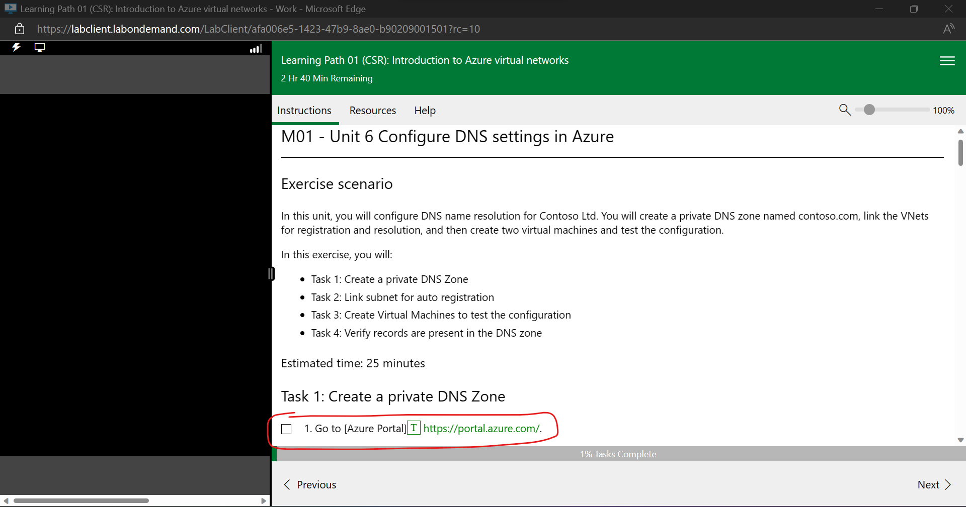966x507 pixels.
Task: Click the lightning bolt lab power icon
Action: (16, 48)
